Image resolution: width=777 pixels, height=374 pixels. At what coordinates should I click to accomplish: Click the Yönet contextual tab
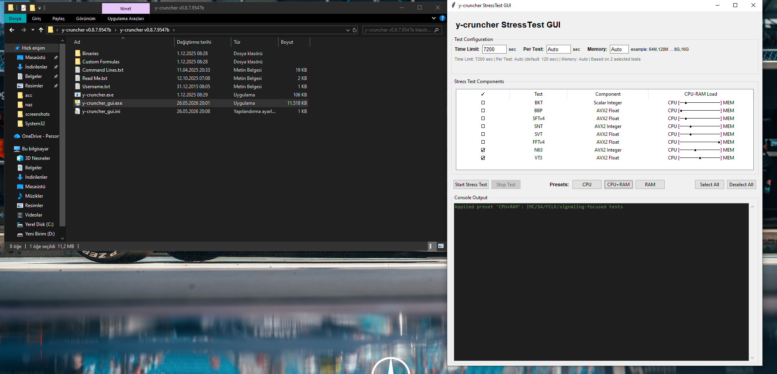point(126,8)
